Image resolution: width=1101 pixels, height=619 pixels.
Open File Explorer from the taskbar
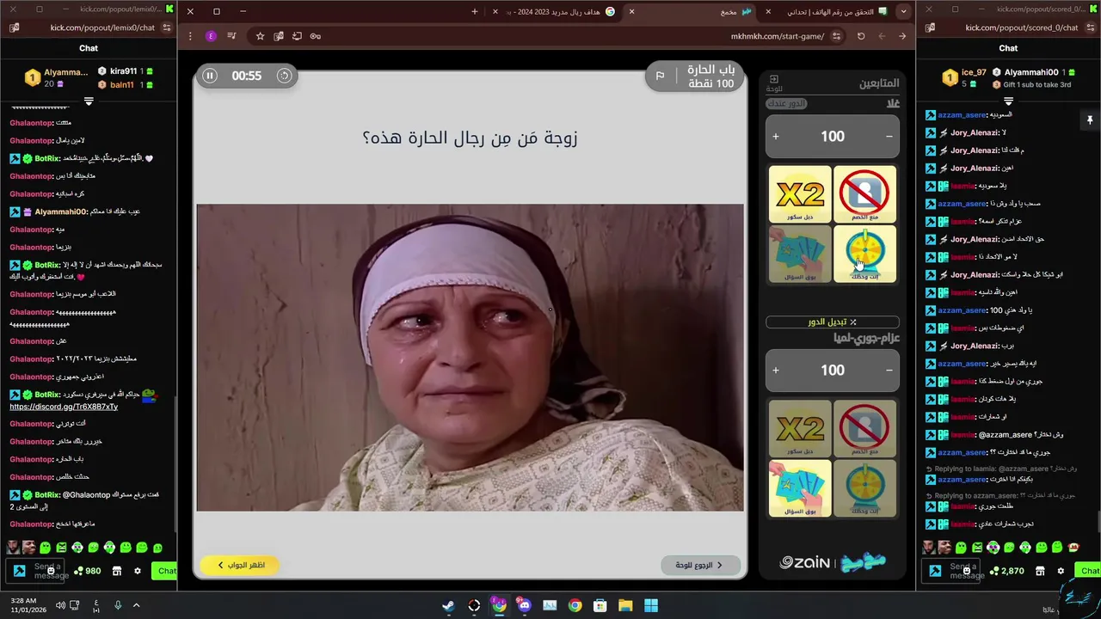[625, 605]
